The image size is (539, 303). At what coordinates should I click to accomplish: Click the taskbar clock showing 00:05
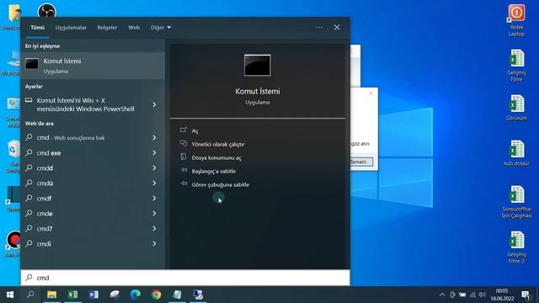click(x=502, y=295)
